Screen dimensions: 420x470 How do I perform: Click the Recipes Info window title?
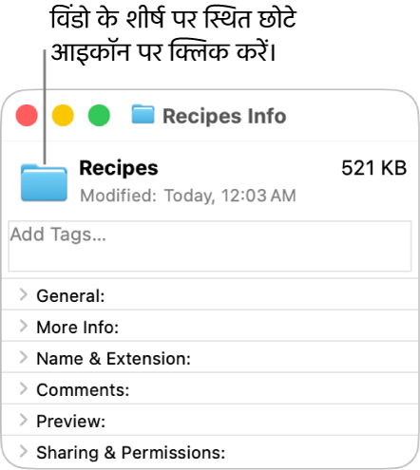(224, 116)
